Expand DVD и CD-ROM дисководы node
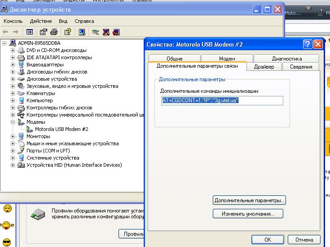Viewport: 330px width, 247px height. click(13, 51)
